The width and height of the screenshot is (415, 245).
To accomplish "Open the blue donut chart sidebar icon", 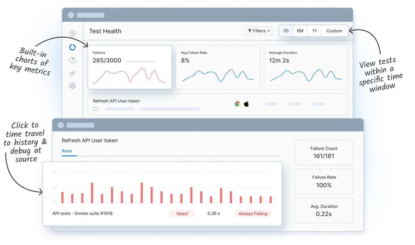I will pos(72,47).
